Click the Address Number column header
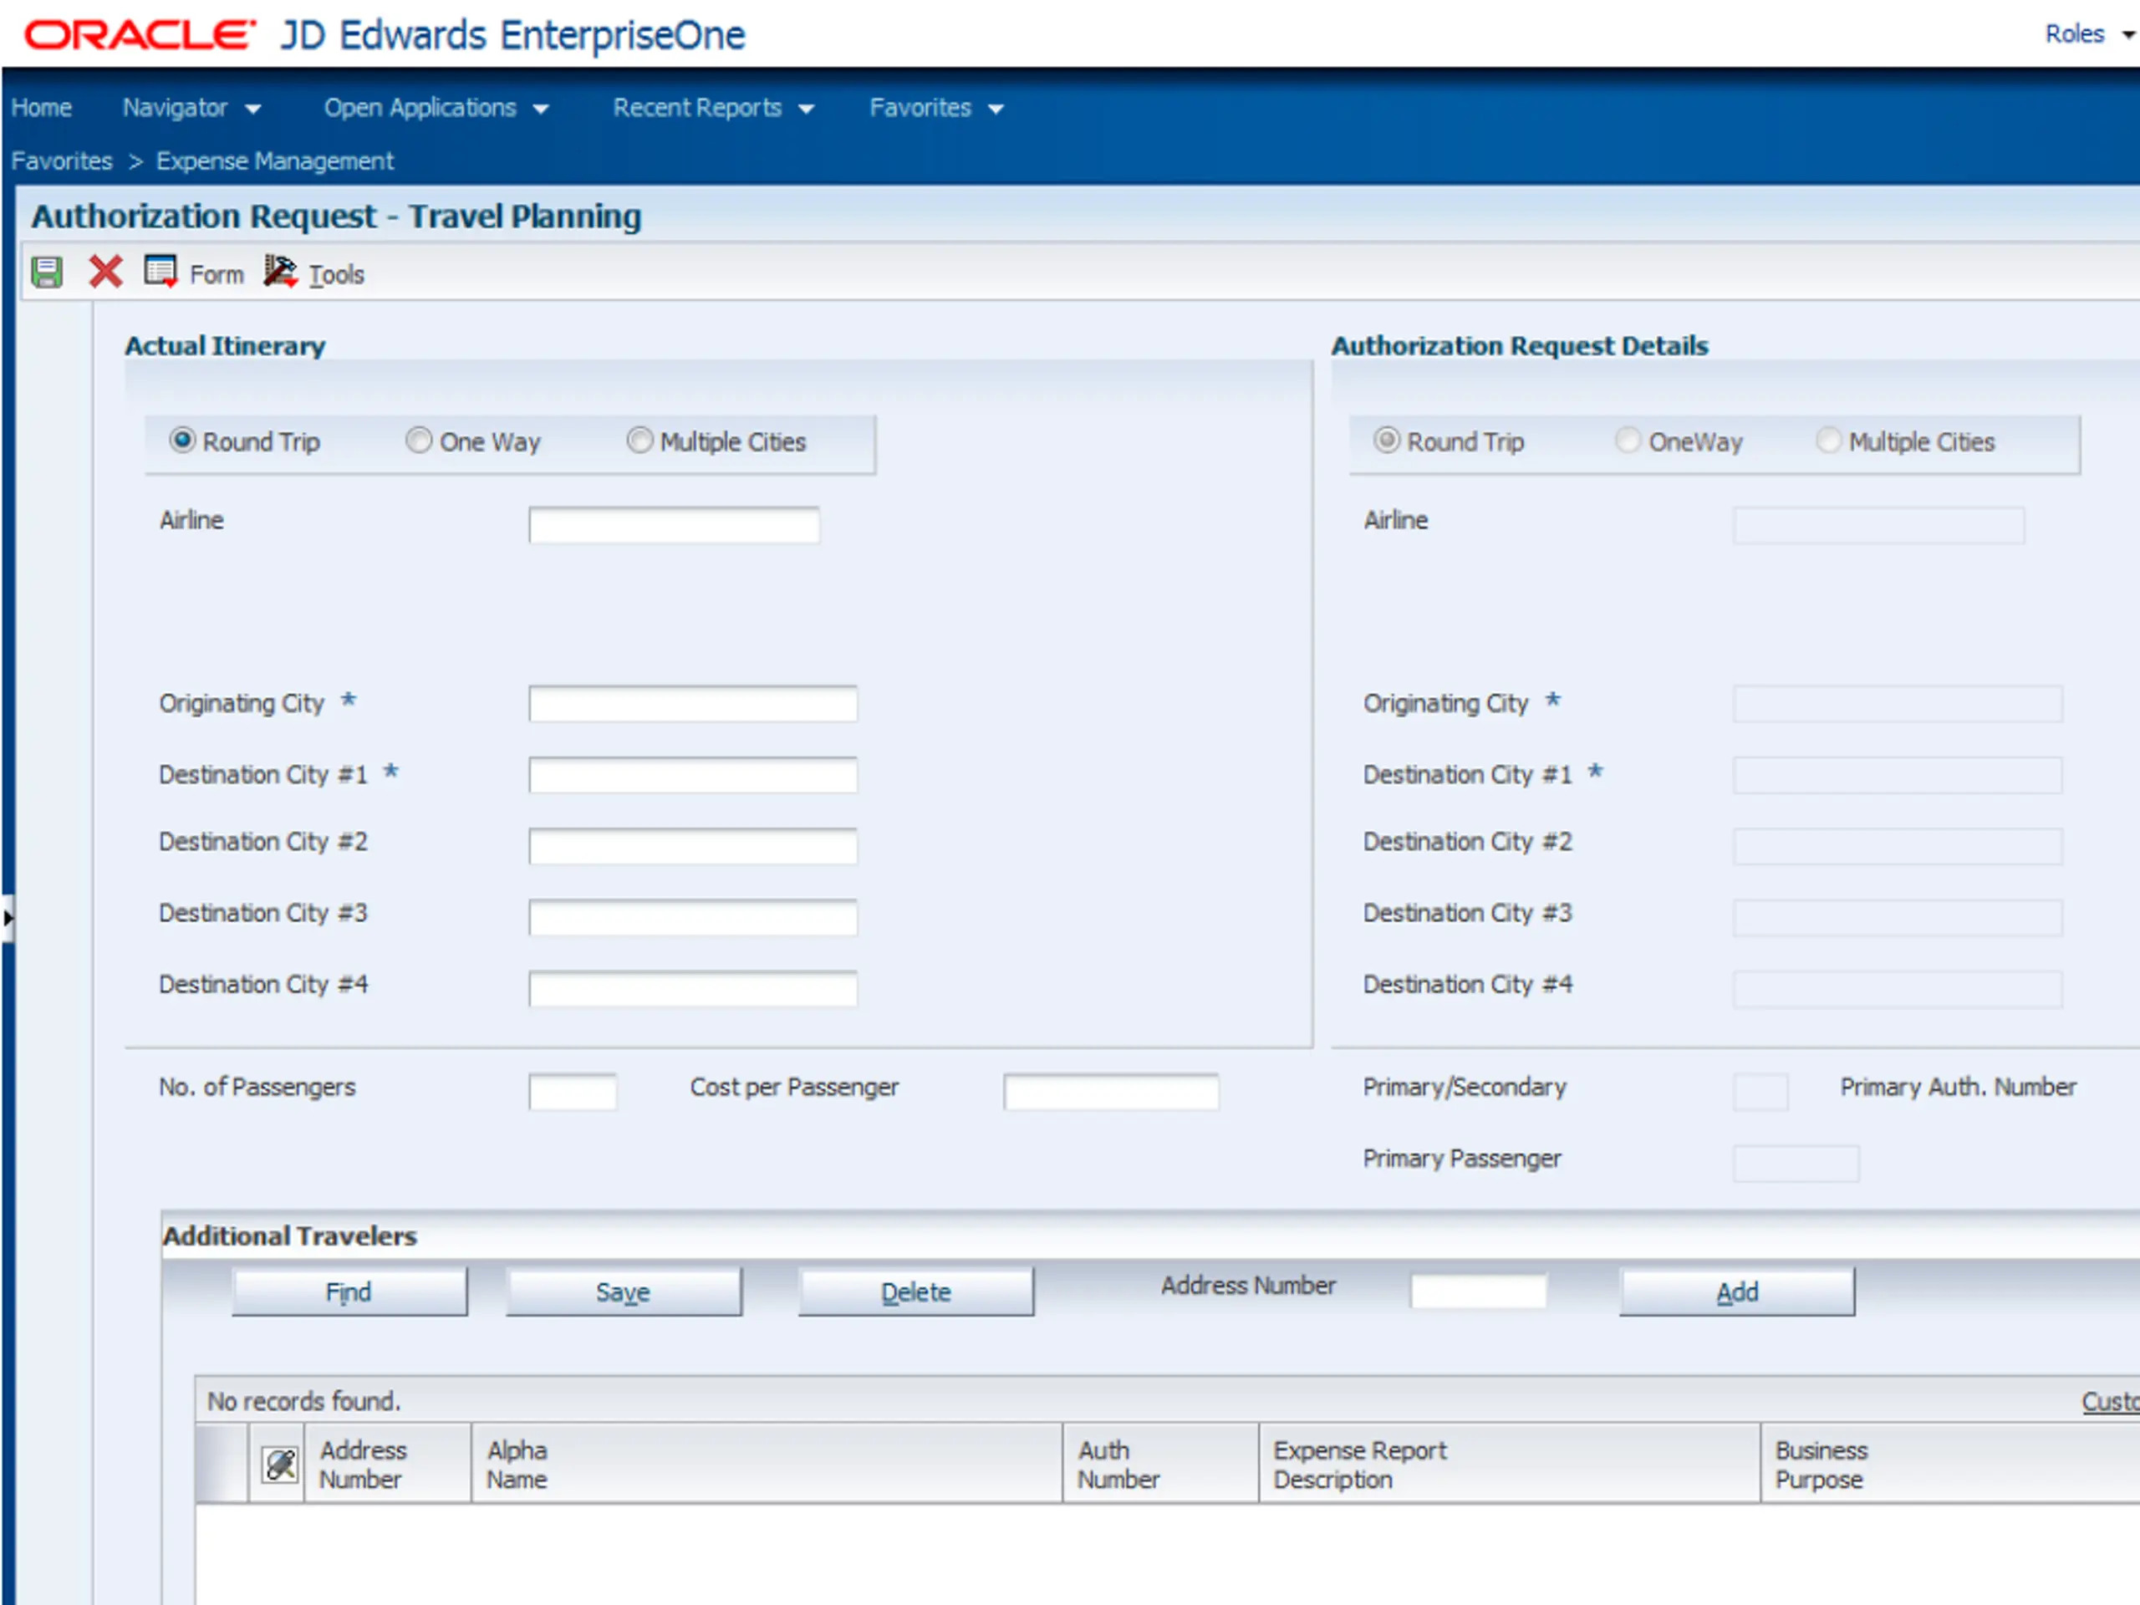Viewport: 2140px width, 1605px height. [388, 1464]
